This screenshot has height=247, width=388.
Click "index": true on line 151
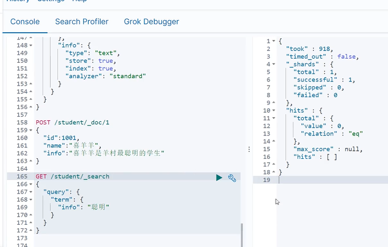(x=90, y=68)
